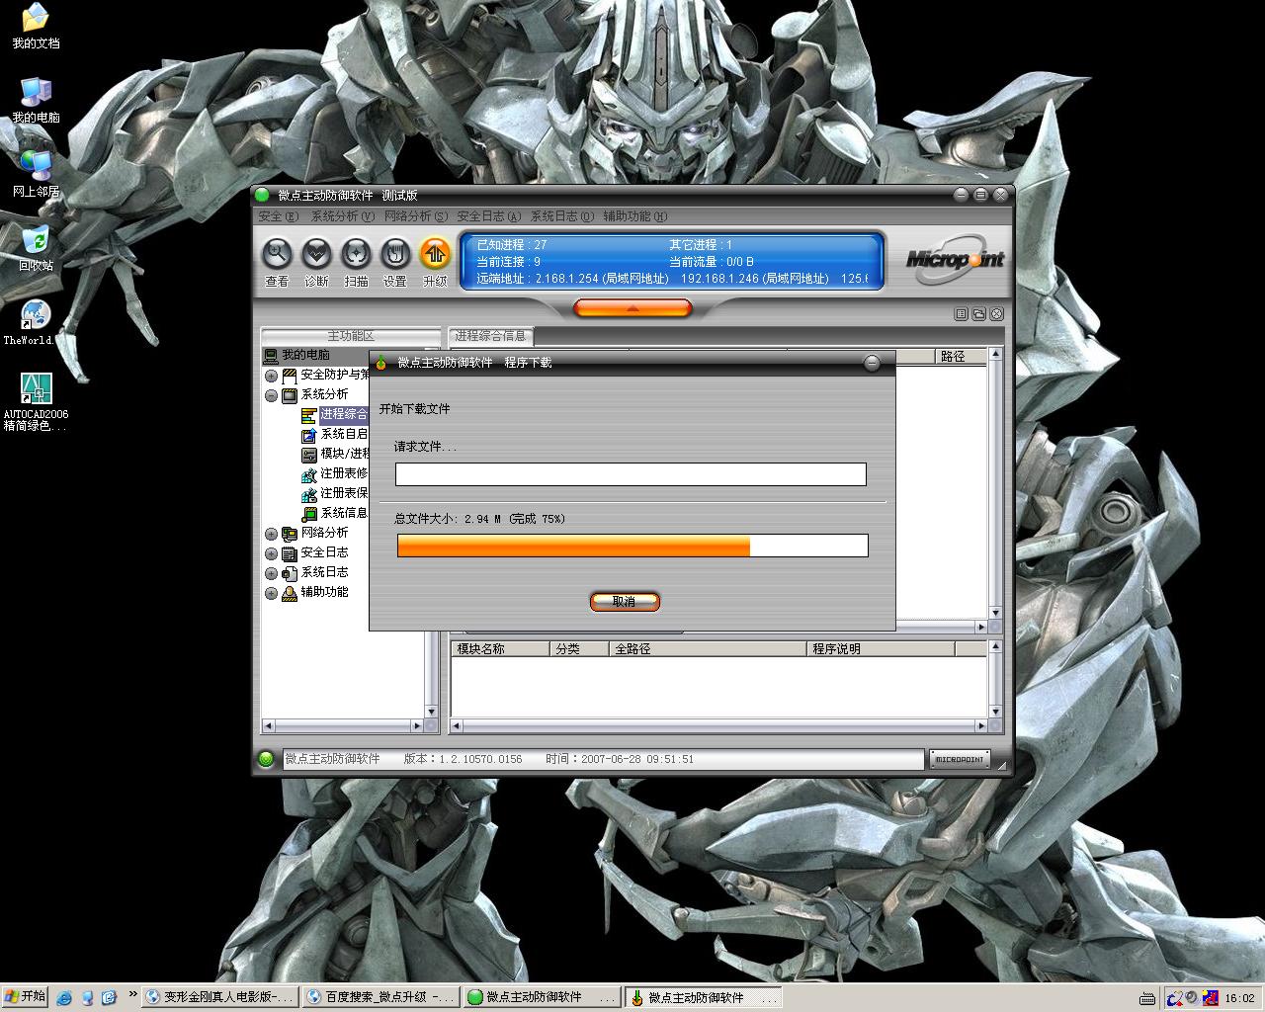Minimize the 程序下载 dialog
Image resolution: width=1265 pixels, height=1012 pixels.
pyautogui.click(x=872, y=364)
